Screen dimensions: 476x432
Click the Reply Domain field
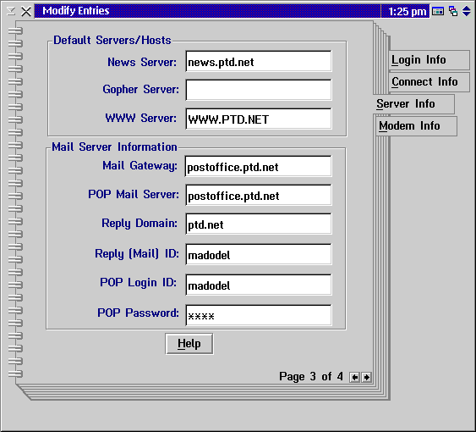click(x=259, y=224)
